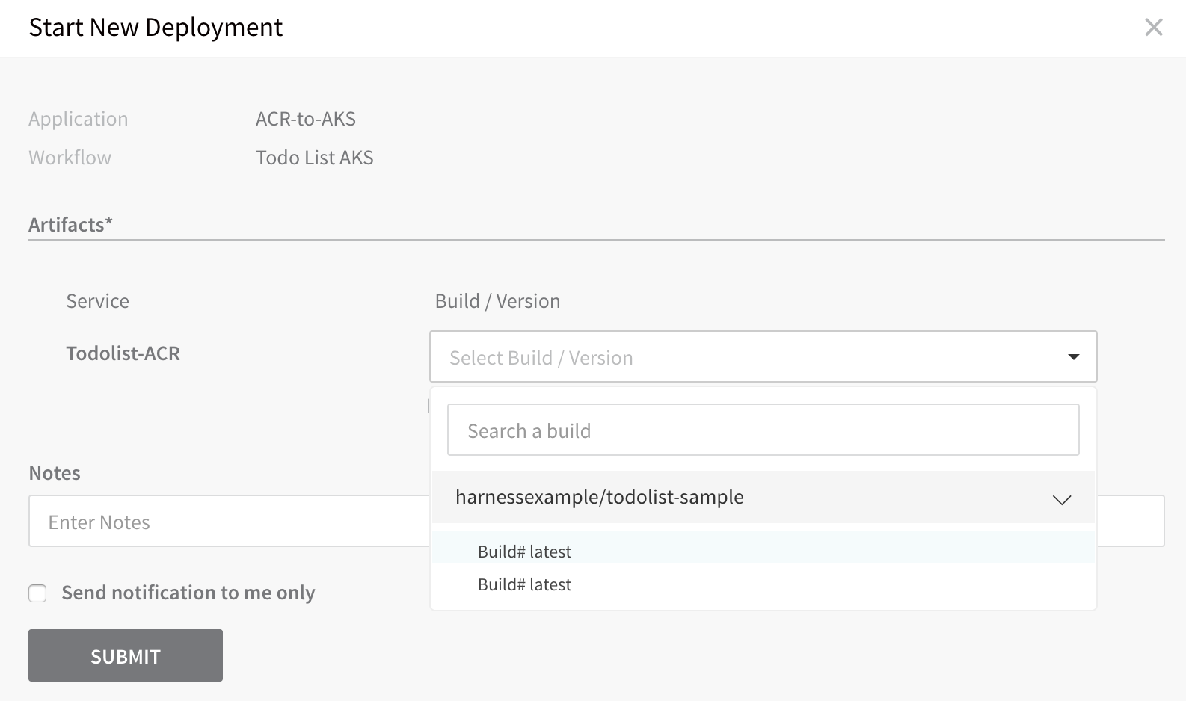The width and height of the screenshot is (1186, 701).
Task: Select the ACR-to-AKS application value
Action: coord(306,119)
